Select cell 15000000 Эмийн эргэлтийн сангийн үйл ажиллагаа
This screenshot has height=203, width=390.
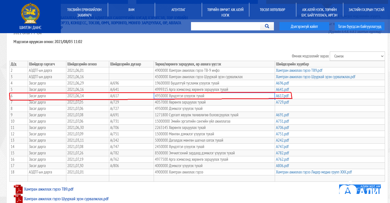(x=214, y=121)
